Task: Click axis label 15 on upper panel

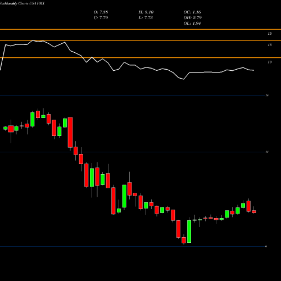Action: point(270,34)
